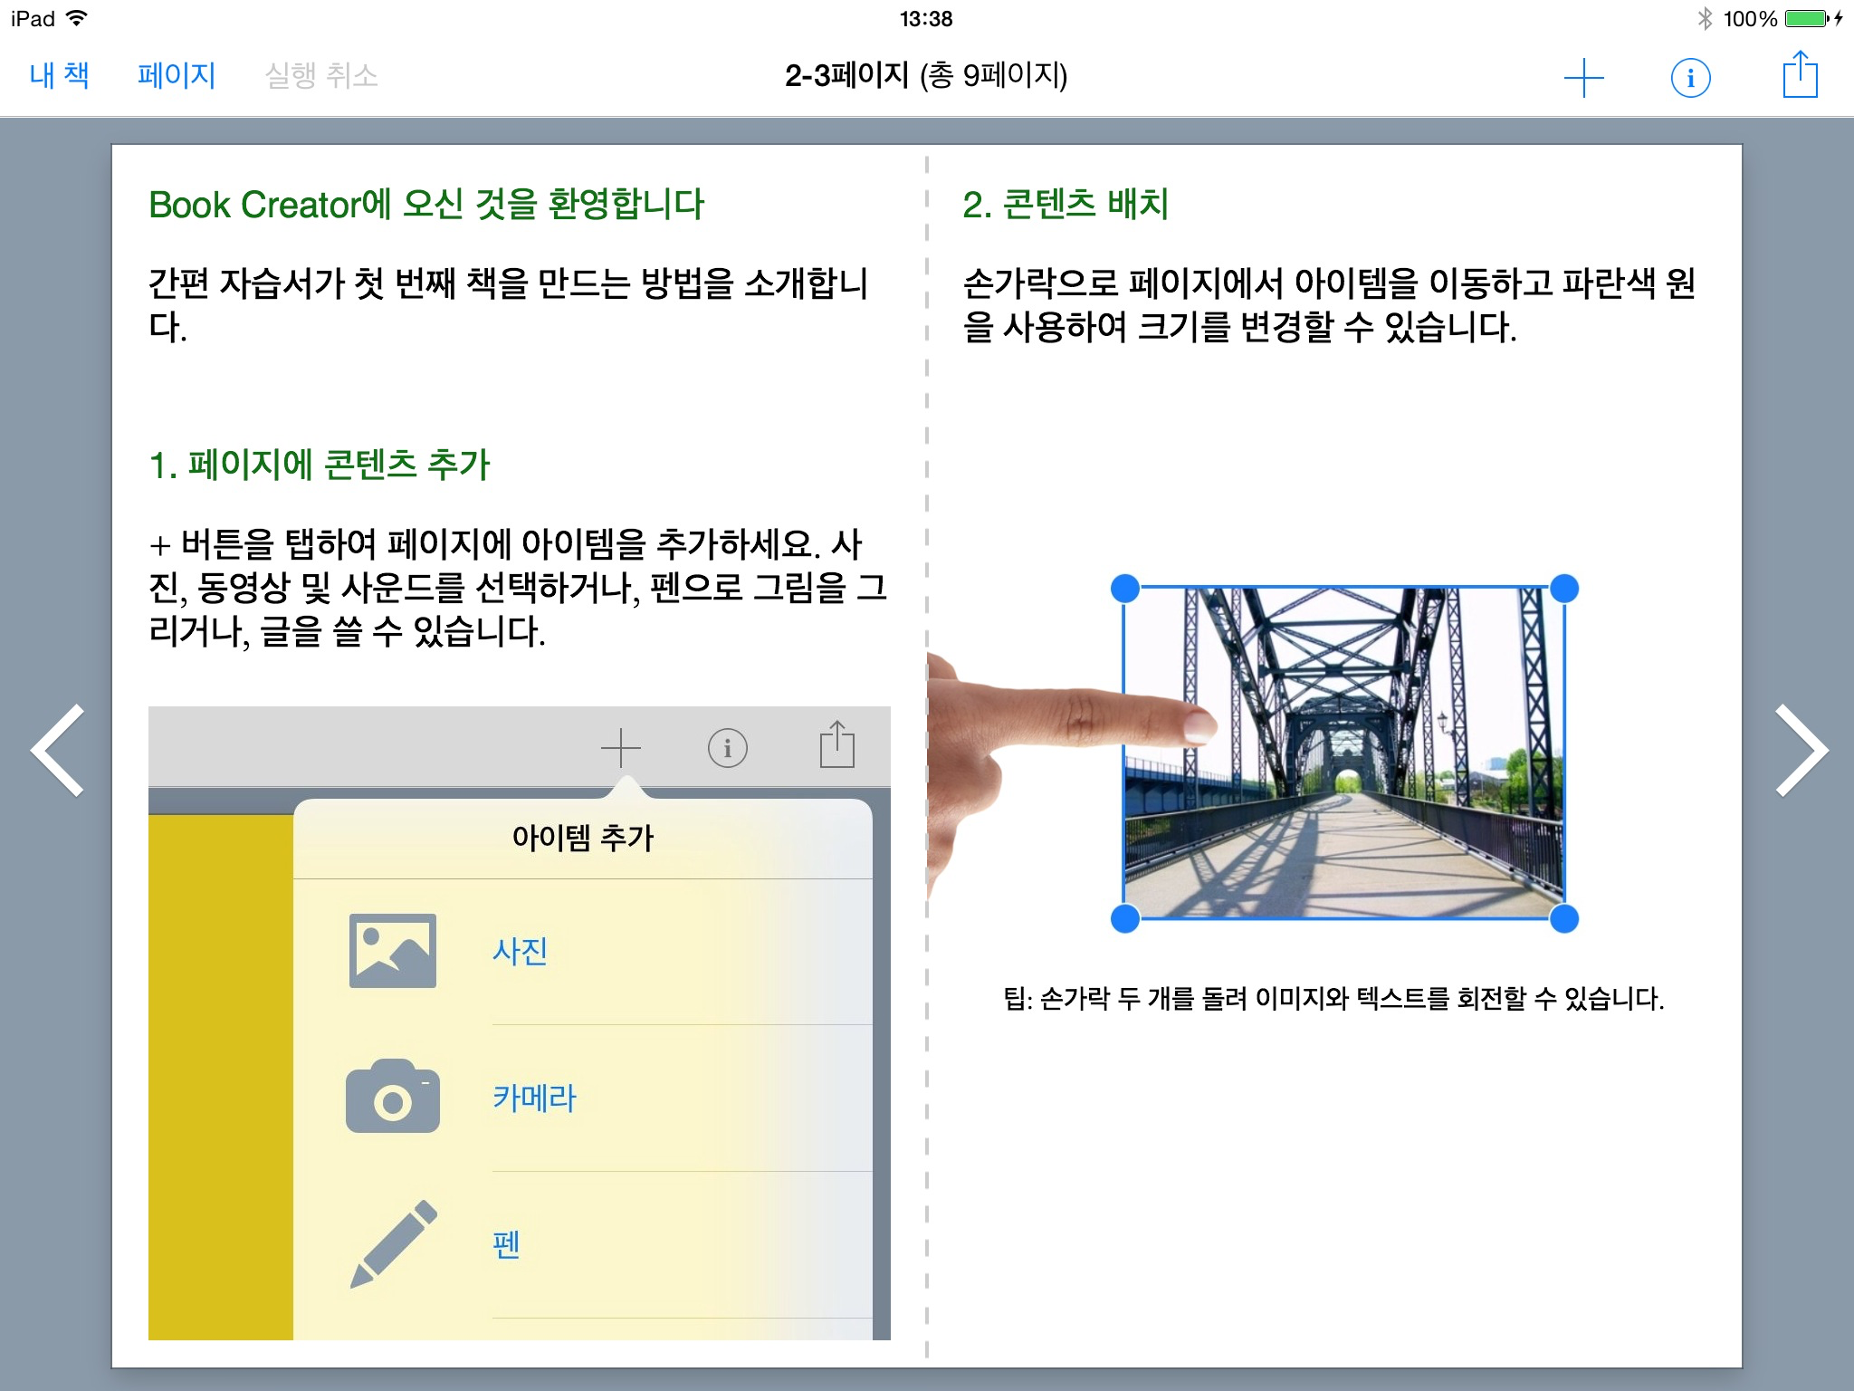Tap the paragraph starting 손가락으로 페이지에서
Screen dimensions: 1854x1391
(1329, 305)
